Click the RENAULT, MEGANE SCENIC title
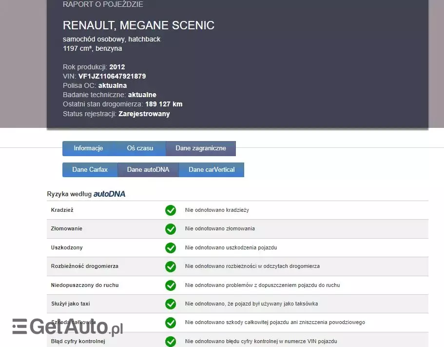 [138, 25]
